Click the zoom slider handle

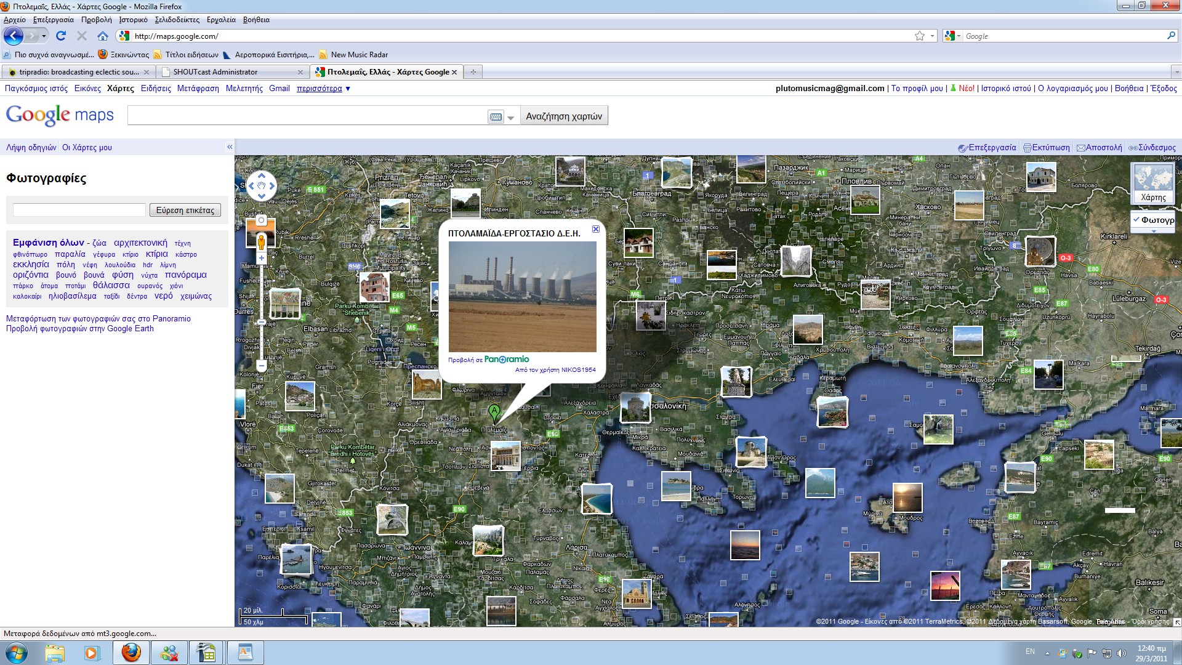point(261,322)
